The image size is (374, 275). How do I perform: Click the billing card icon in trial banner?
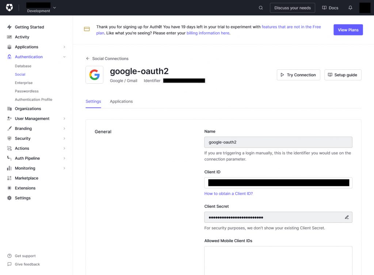pyautogui.click(x=87, y=29)
